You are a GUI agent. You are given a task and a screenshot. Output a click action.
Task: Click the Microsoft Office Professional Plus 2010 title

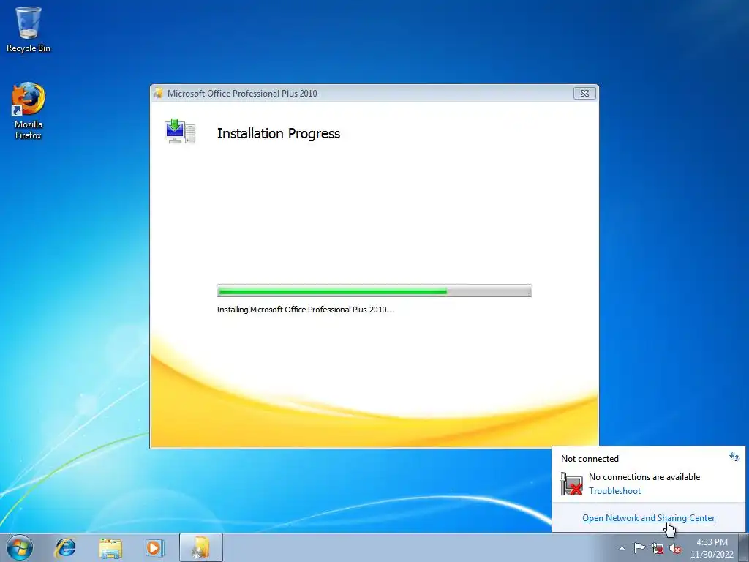tap(242, 93)
